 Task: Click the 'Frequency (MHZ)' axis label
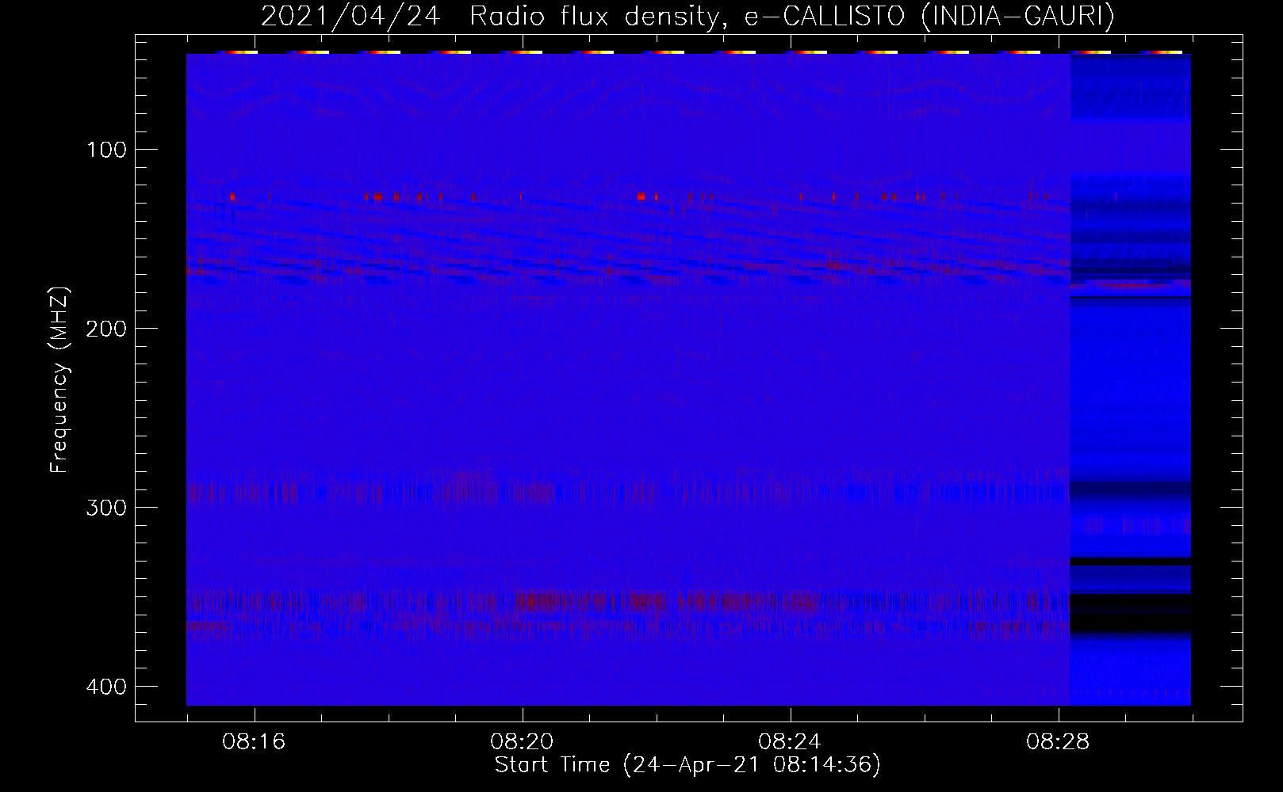click(x=59, y=380)
